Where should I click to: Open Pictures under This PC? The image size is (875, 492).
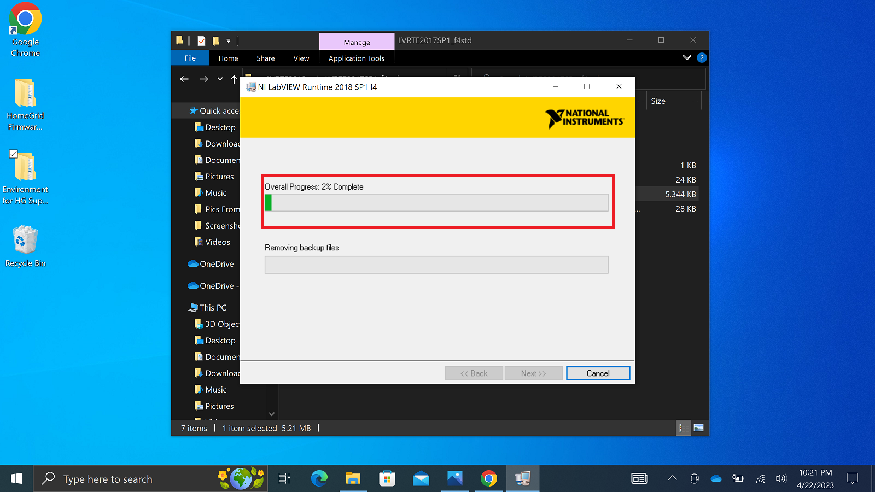pos(214,406)
